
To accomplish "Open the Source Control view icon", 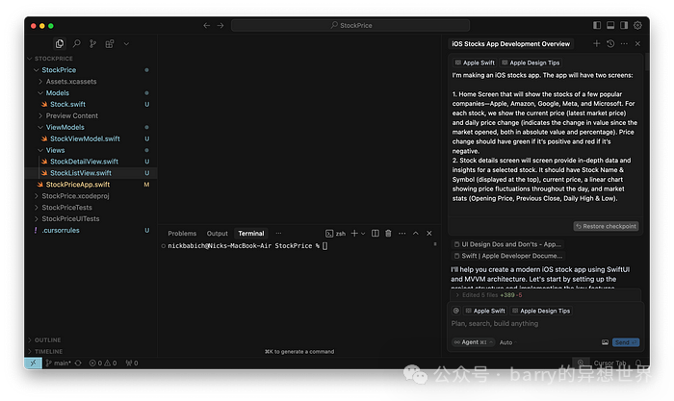I will point(92,43).
